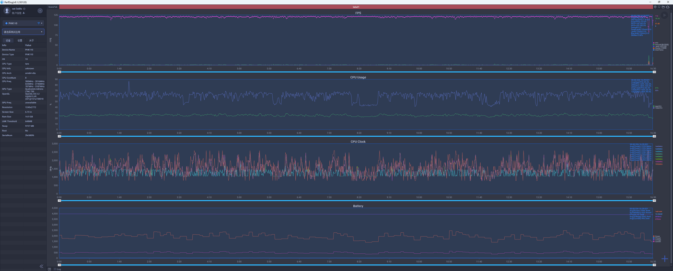
Task: Toggle the InterFrame legend entry
Action: [659, 50]
